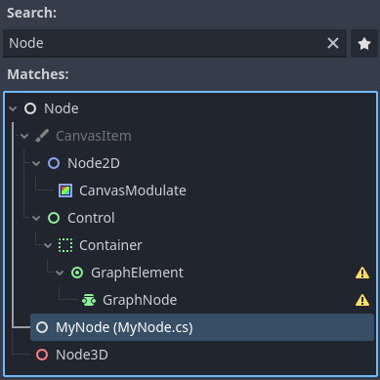380x380 pixels.
Task: Select MyNode (MyNode.cs) entry
Action: pyautogui.click(x=202, y=327)
